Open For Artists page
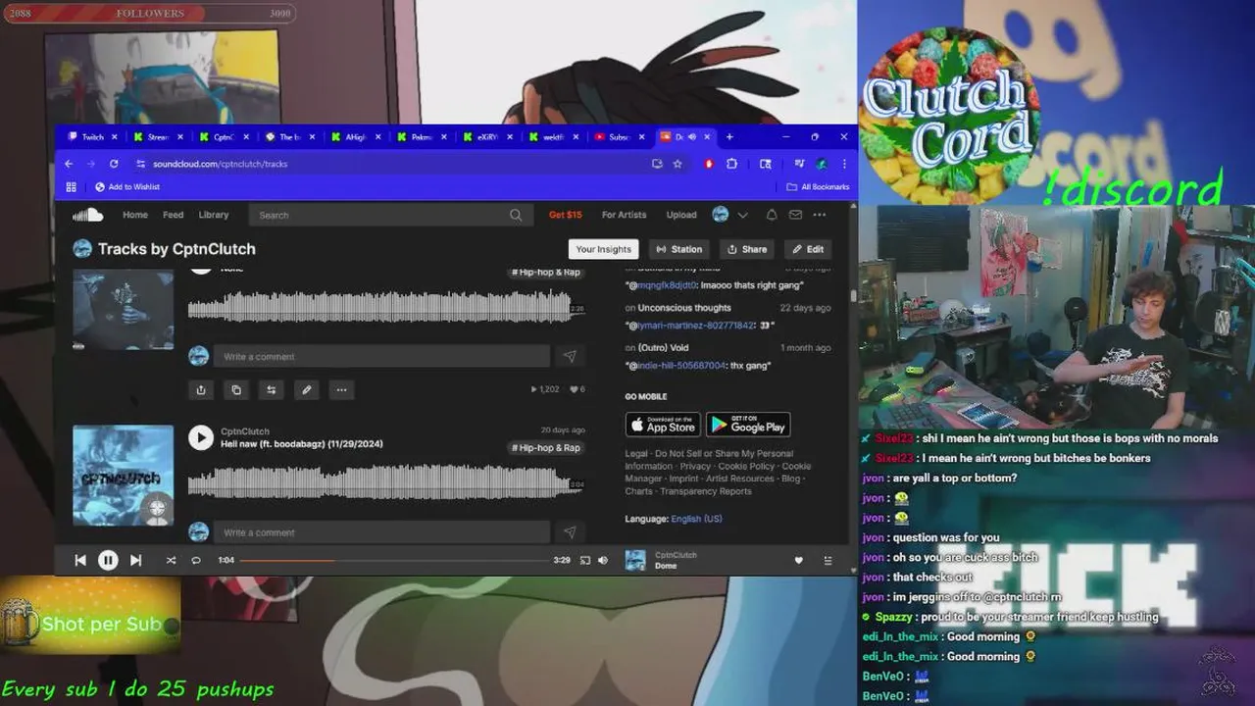 [x=625, y=215]
